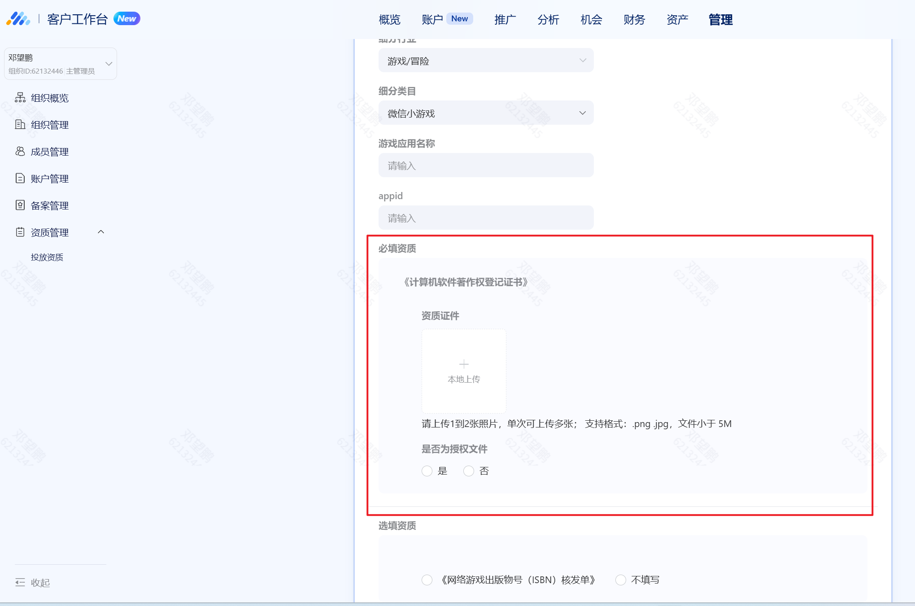Image resolution: width=915 pixels, height=606 pixels.
Task: Select 是 for 是否为授权文件
Action: coord(427,471)
